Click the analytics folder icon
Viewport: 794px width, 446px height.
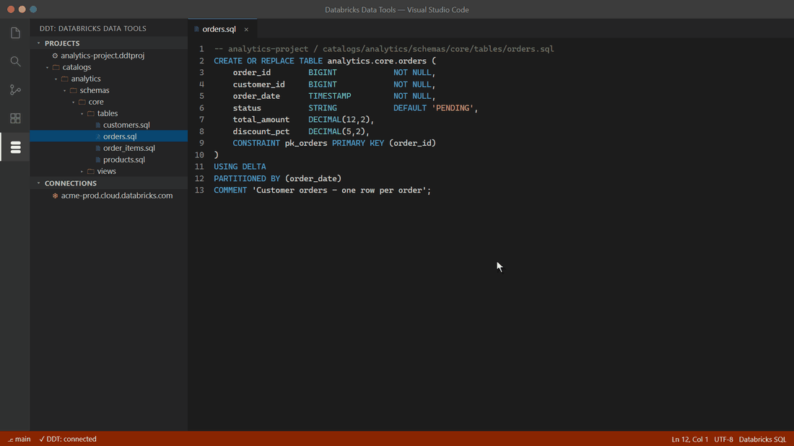point(65,79)
